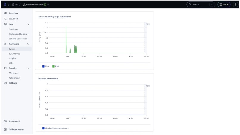Open Schema Conversion
Viewport: 240px width, 135px height.
click(x=18, y=39)
